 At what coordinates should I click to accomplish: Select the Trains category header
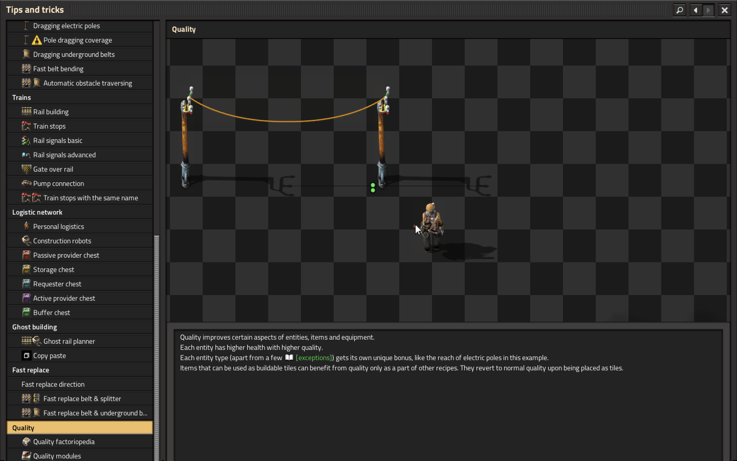click(x=80, y=98)
